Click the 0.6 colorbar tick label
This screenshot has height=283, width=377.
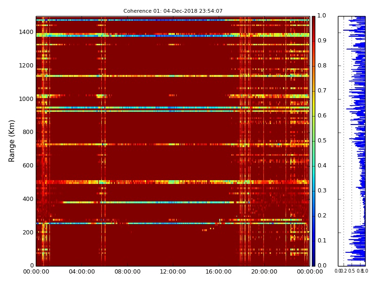322,116
